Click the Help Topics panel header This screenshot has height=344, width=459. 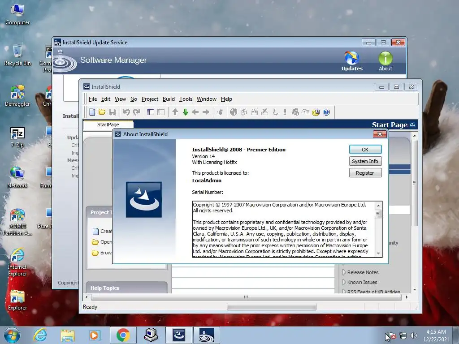pyautogui.click(x=126, y=288)
